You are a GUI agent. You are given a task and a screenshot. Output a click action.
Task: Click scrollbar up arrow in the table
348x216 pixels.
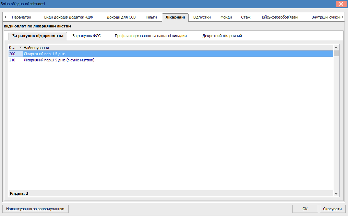(336, 48)
